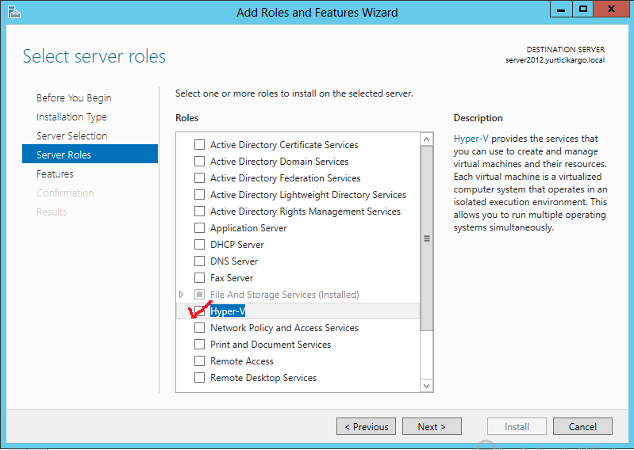This screenshot has width=634, height=450.
Task: Click the Next button
Action: (431, 426)
